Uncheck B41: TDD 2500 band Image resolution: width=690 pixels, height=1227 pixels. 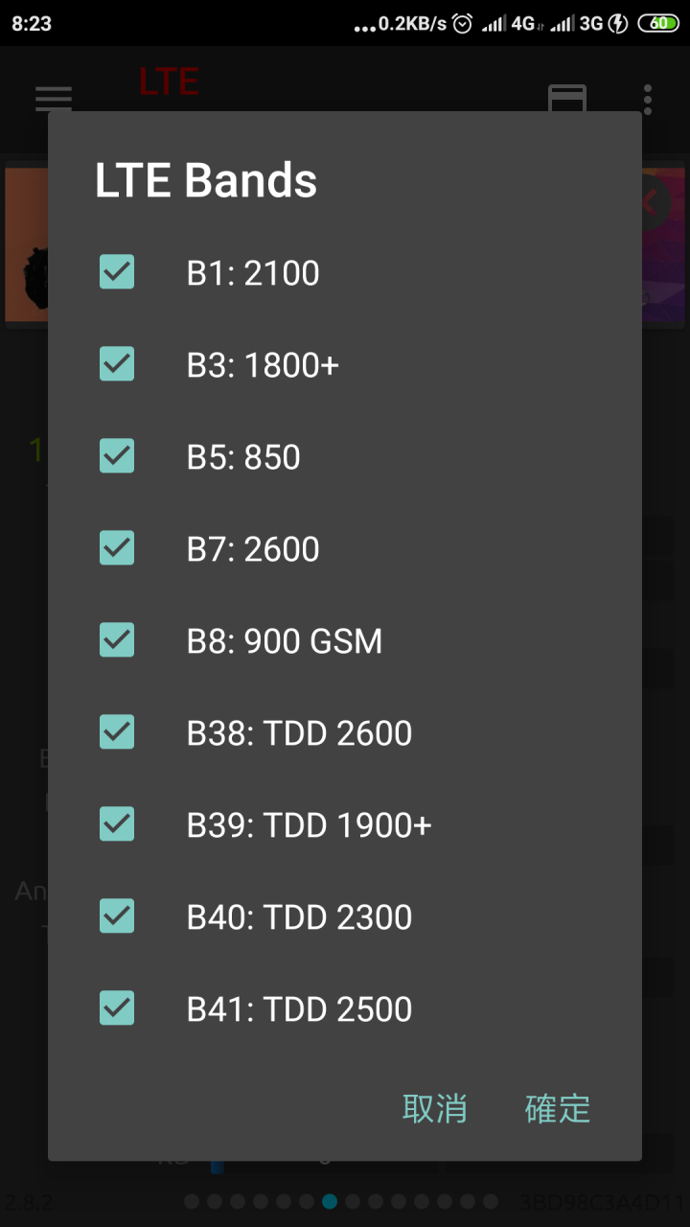pyautogui.click(x=117, y=1008)
